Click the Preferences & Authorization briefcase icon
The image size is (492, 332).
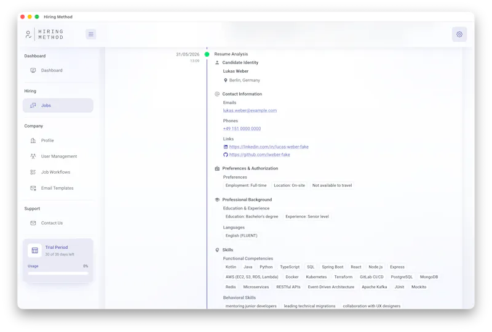pos(217,169)
